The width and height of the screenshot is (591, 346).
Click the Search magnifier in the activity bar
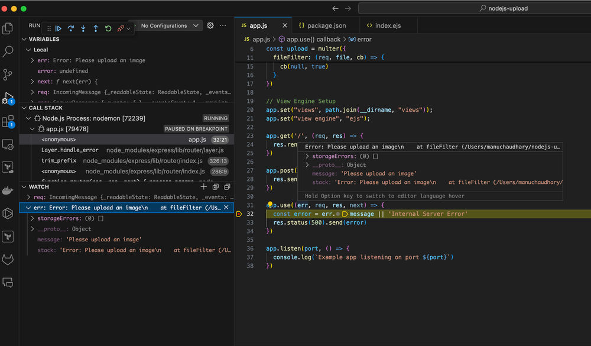pyautogui.click(x=8, y=51)
